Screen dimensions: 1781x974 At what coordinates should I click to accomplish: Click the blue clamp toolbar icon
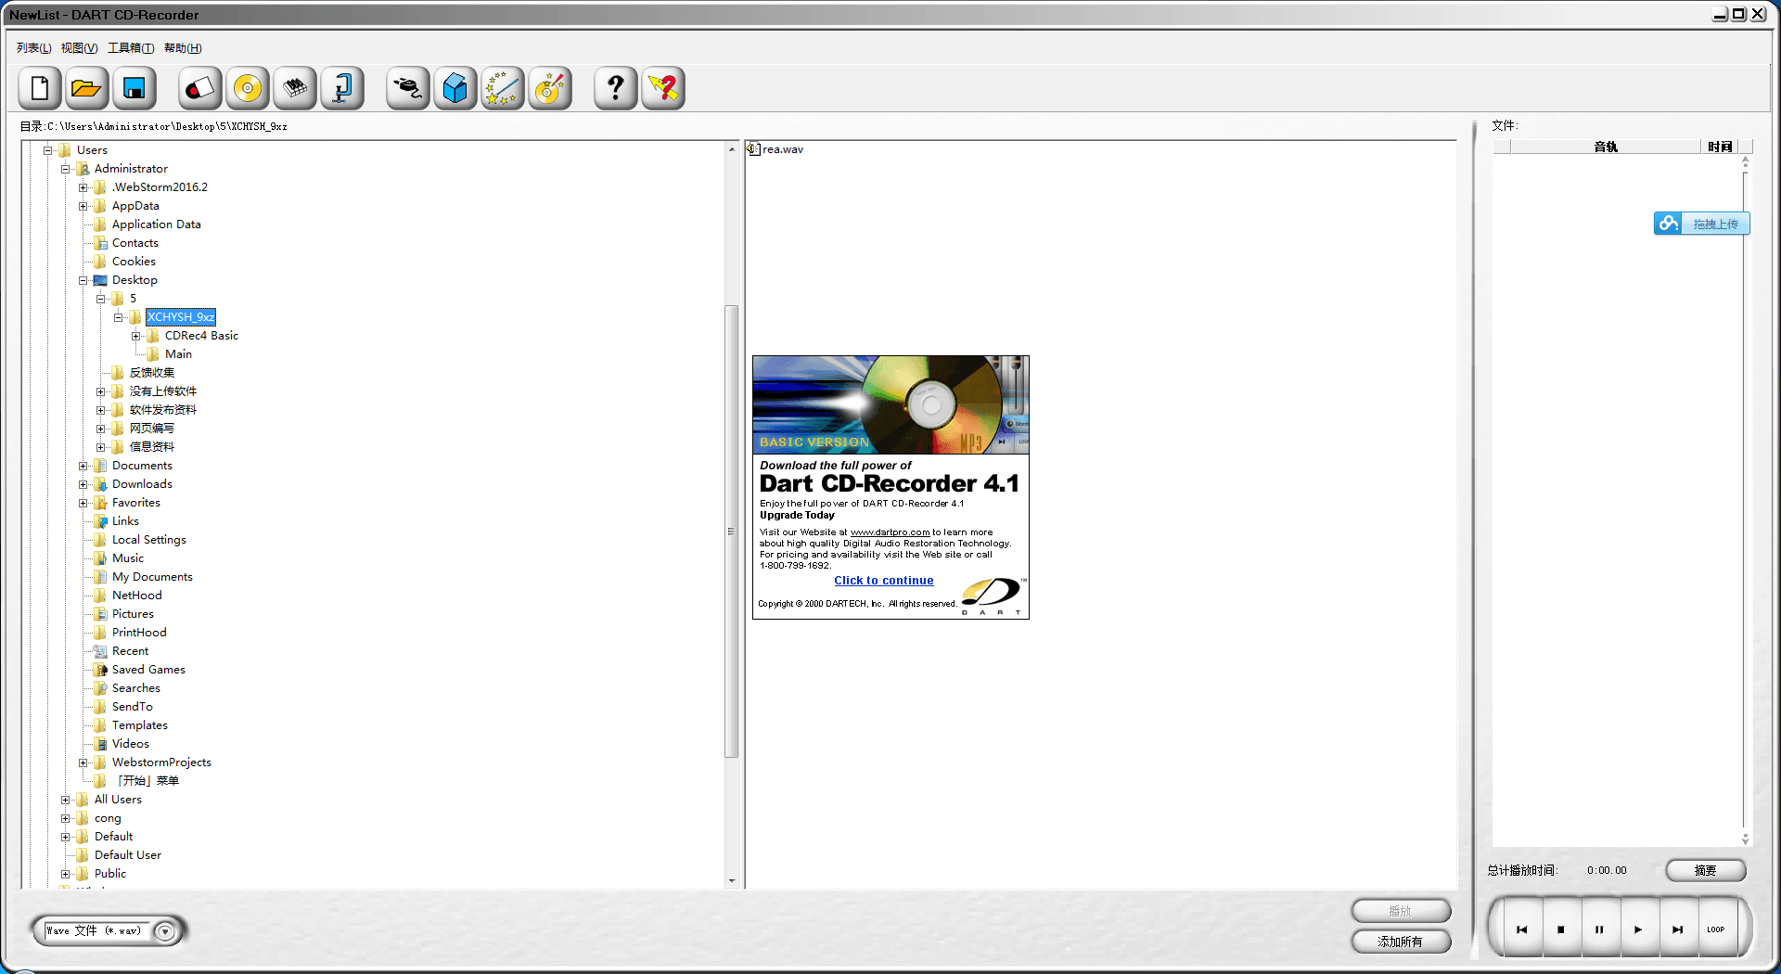pyautogui.click(x=342, y=89)
